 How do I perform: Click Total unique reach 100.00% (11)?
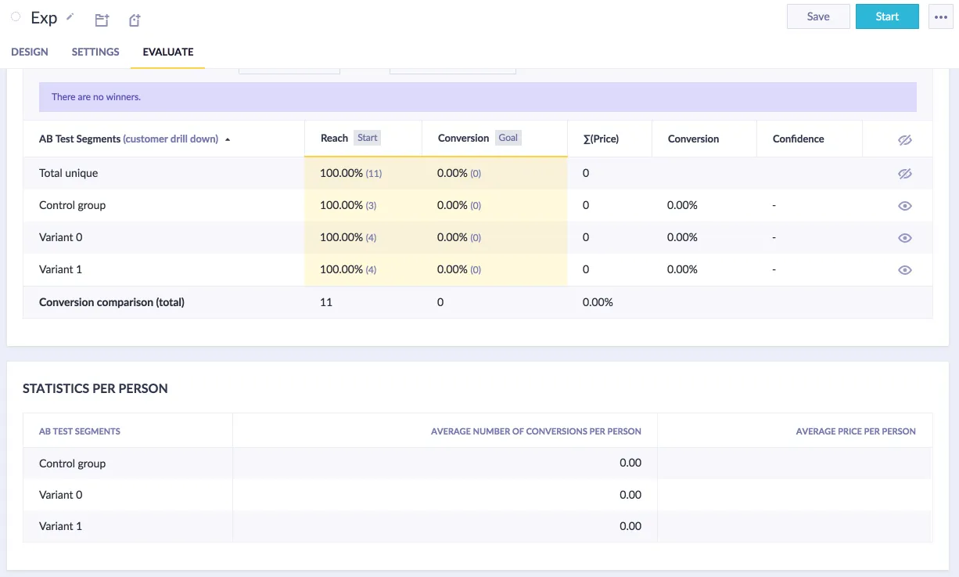click(x=351, y=173)
